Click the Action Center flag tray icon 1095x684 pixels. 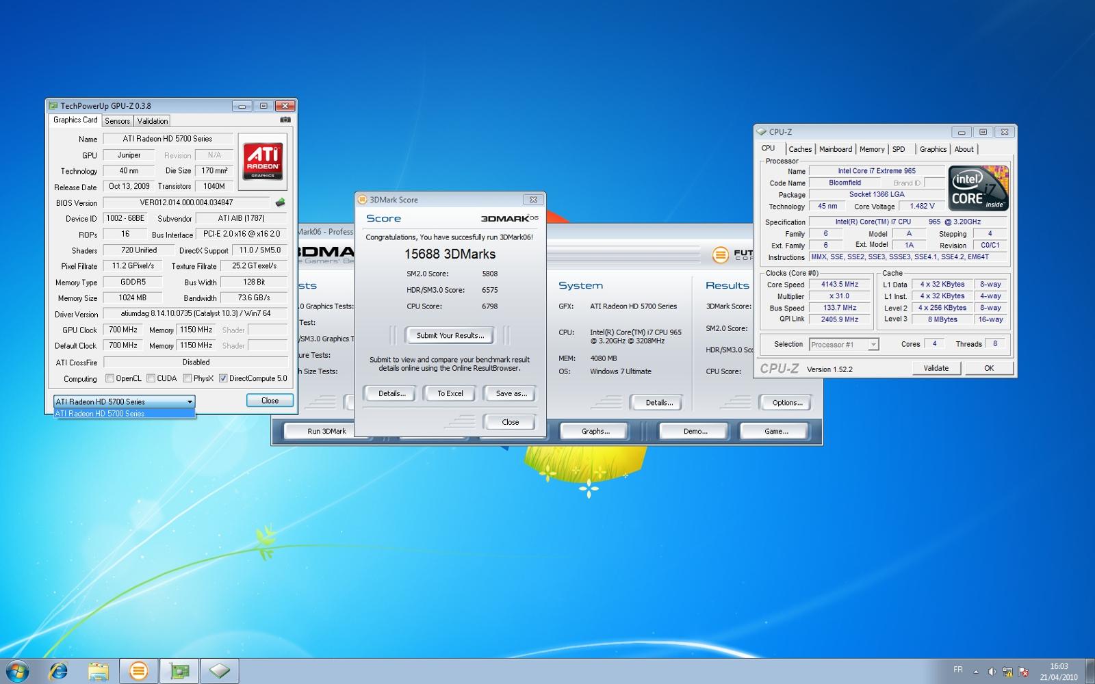(x=1024, y=672)
